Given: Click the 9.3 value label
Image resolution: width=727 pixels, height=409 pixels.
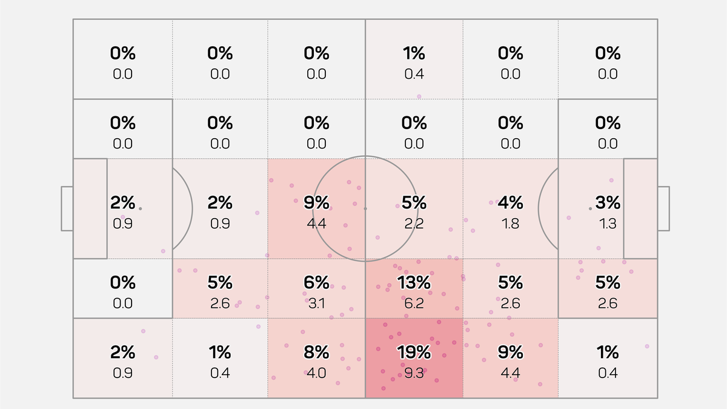Looking at the screenshot, I should 414,373.
